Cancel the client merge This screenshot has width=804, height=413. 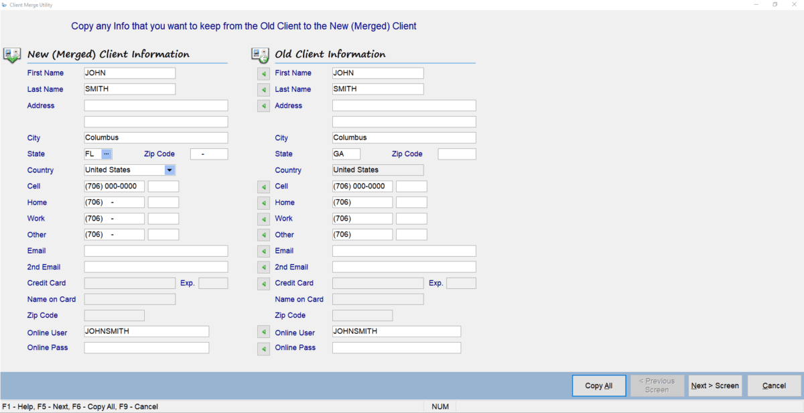[774, 386]
